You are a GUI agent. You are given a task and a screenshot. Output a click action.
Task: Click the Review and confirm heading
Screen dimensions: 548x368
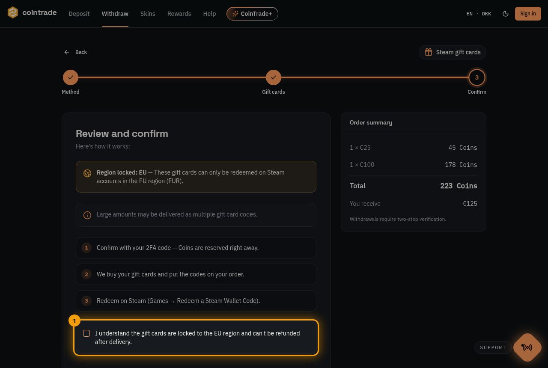coord(122,134)
